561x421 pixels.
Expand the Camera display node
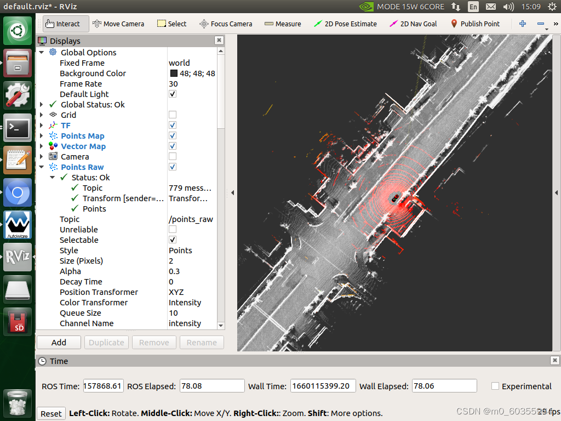(x=42, y=156)
